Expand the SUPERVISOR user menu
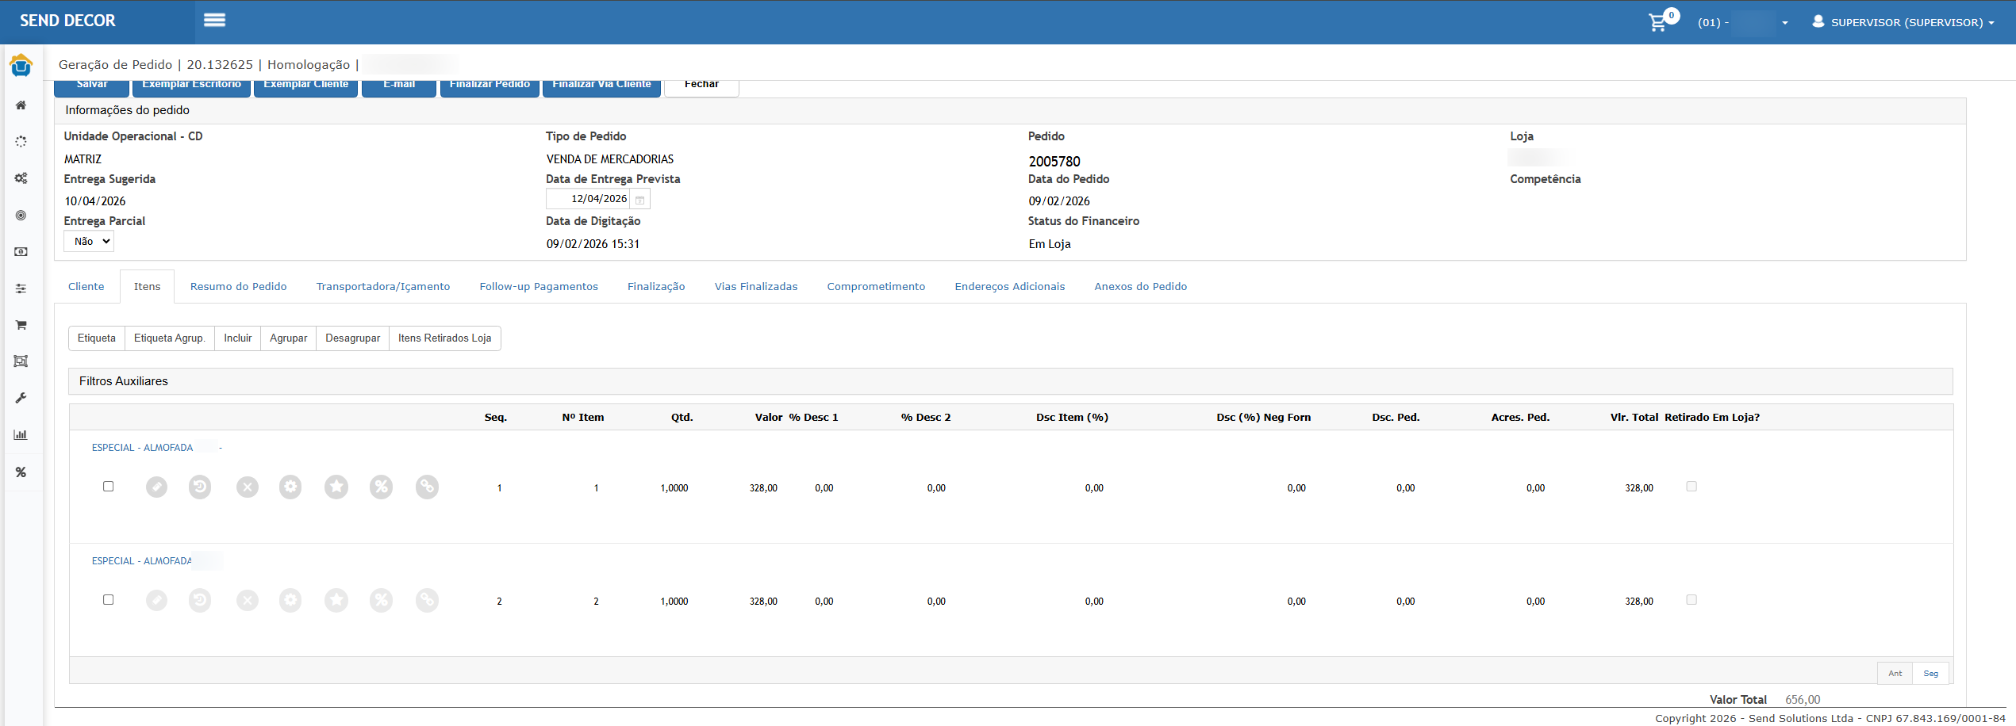This screenshot has height=726, width=2016. click(1903, 22)
